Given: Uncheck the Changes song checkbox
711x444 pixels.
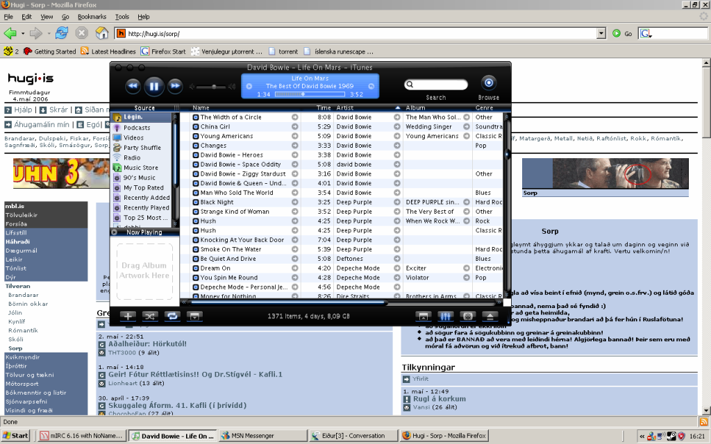Looking at the screenshot, I should [x=196, y=146].
